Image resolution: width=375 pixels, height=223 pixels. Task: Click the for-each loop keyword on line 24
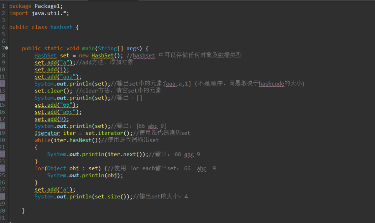(x=39, y=168)
